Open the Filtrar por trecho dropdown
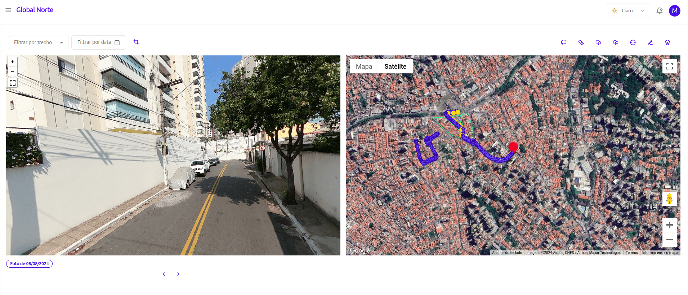 coord(39,42)
